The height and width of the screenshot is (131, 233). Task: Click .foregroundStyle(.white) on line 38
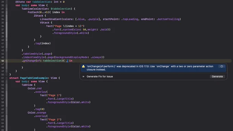coord(71,33)
